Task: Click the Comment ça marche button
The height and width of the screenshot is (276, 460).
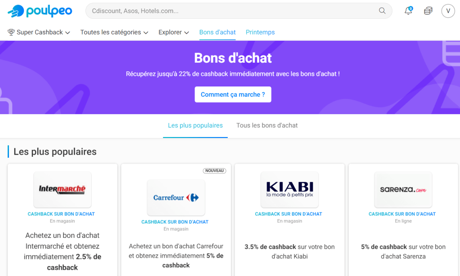Action: point(233,95)
